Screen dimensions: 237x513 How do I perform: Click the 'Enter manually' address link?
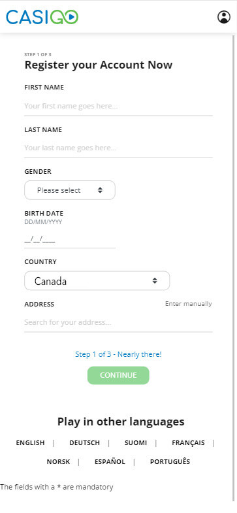tap(188, 304)
